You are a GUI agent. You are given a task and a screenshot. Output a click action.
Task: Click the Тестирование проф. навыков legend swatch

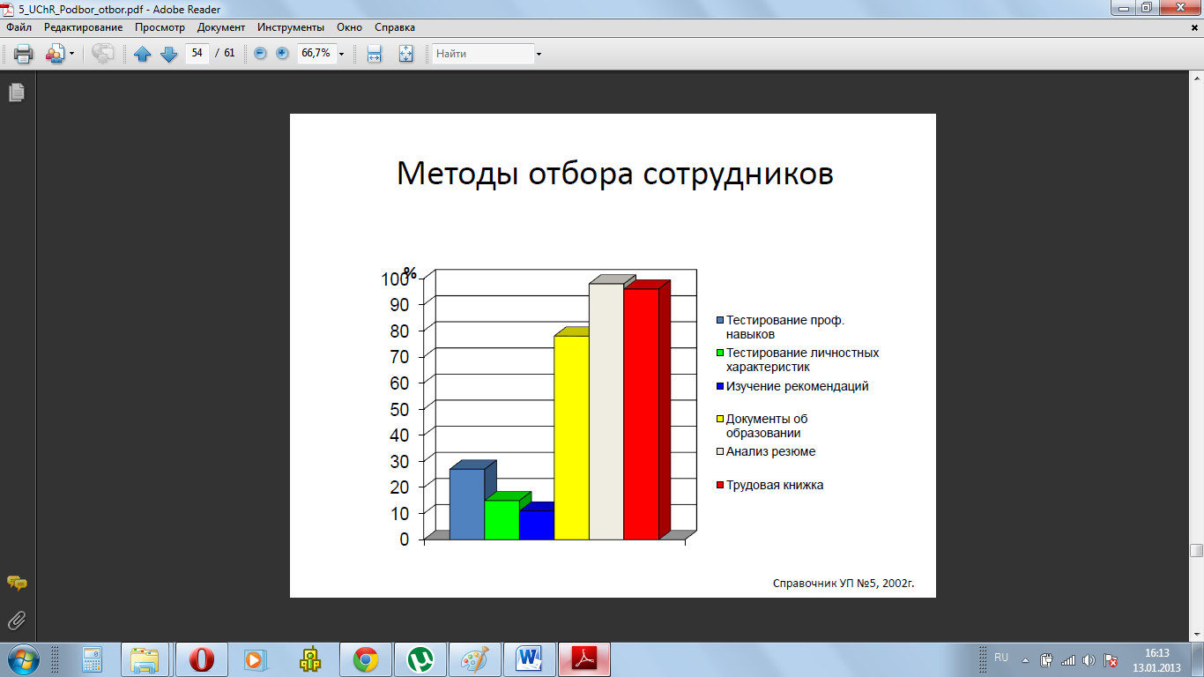click(x=720, y=321)
